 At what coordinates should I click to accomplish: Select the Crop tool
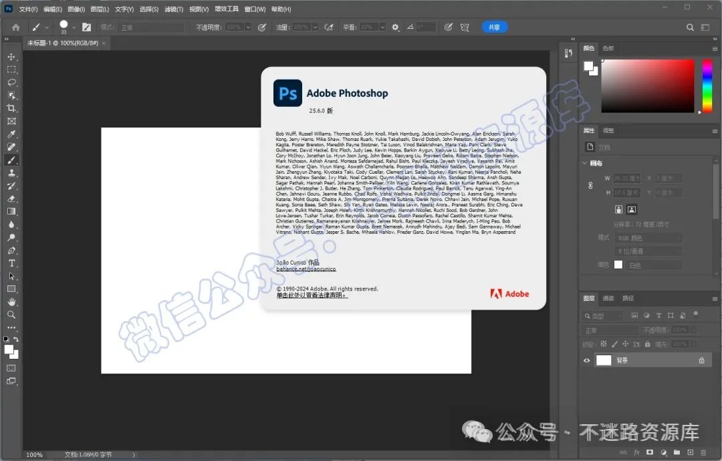(11, 108)
